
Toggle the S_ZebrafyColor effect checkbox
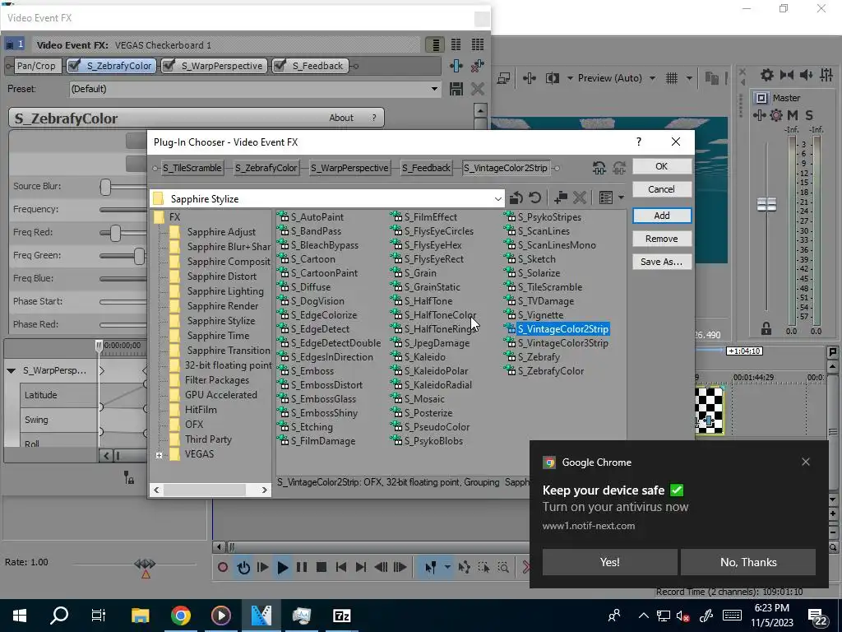[75, 66]
